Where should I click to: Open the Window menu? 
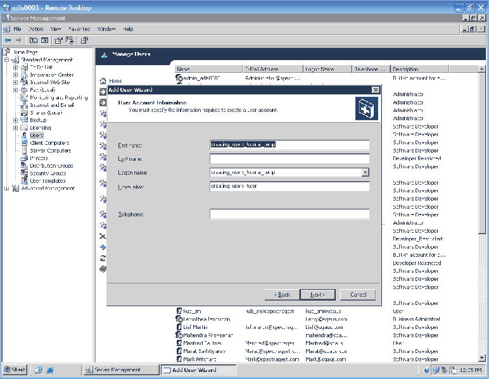point(106,29)
